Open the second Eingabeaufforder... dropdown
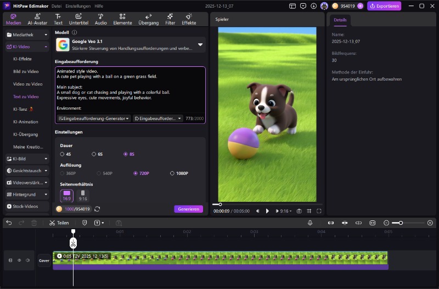The height and width of the screenshot is (289, 439). pyautogui.click(x=157, y=118)
